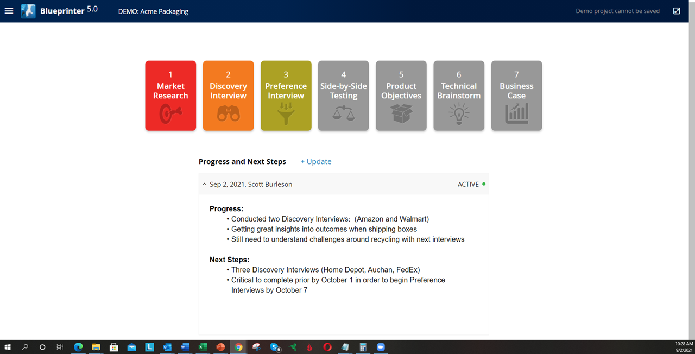Open the Product Objectives step tile
The image size is (695, 354).
[x=401, y=96]
